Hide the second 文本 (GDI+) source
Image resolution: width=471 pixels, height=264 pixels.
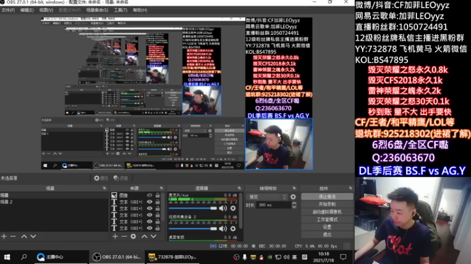[x=150, y=208]
